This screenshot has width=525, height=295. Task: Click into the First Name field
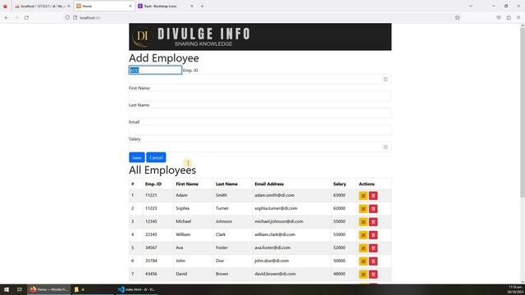tap(260, 97)
